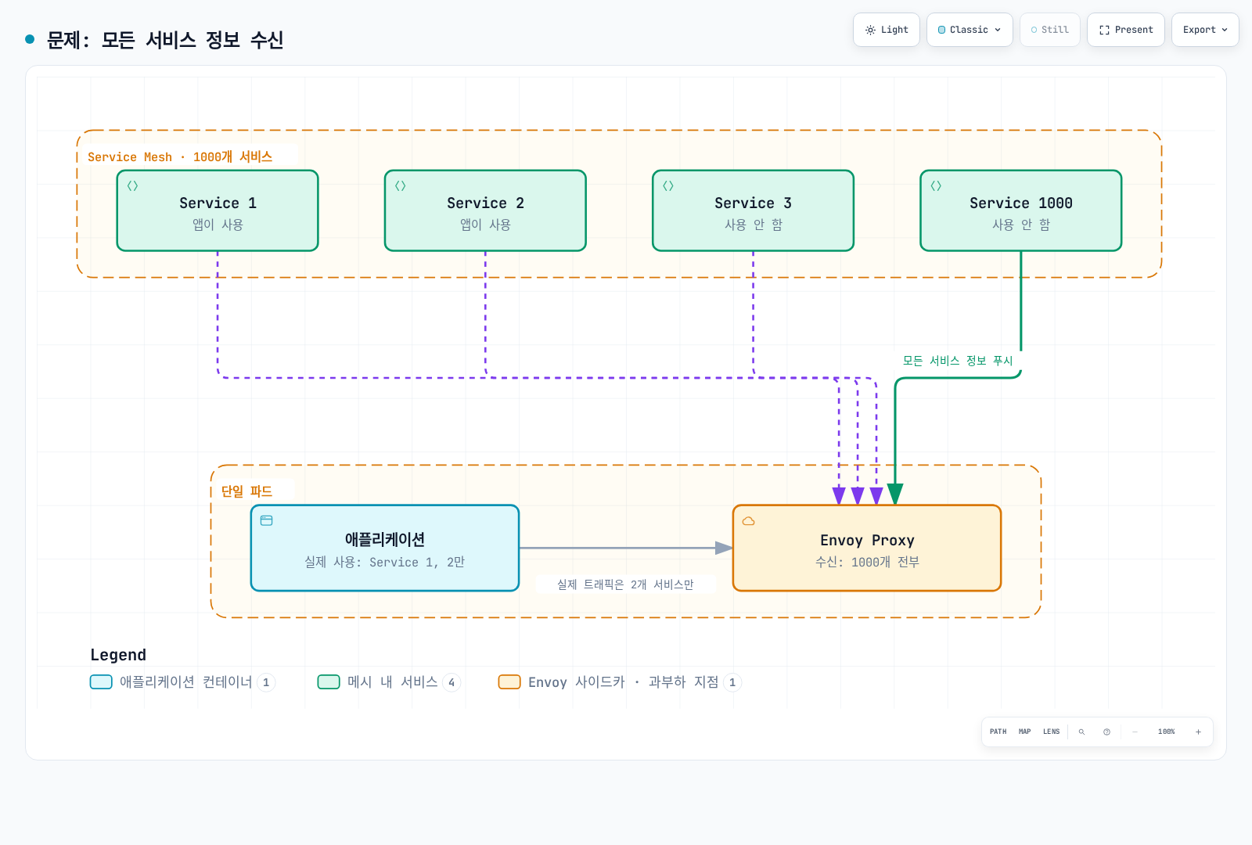Image resolution: width=1252 pixels, height=845 pixels.
Task: Click the subtitle 수신: 1000개 전부
Action: pos(867,563)
